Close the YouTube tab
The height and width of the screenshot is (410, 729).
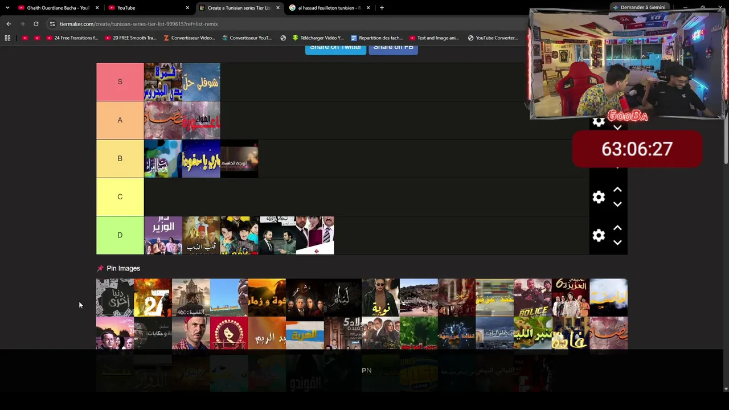click(187, 8)
